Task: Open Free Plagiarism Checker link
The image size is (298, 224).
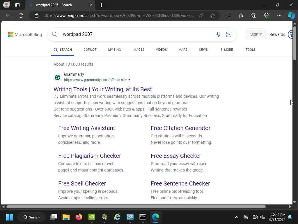Action: pos(90,156)
